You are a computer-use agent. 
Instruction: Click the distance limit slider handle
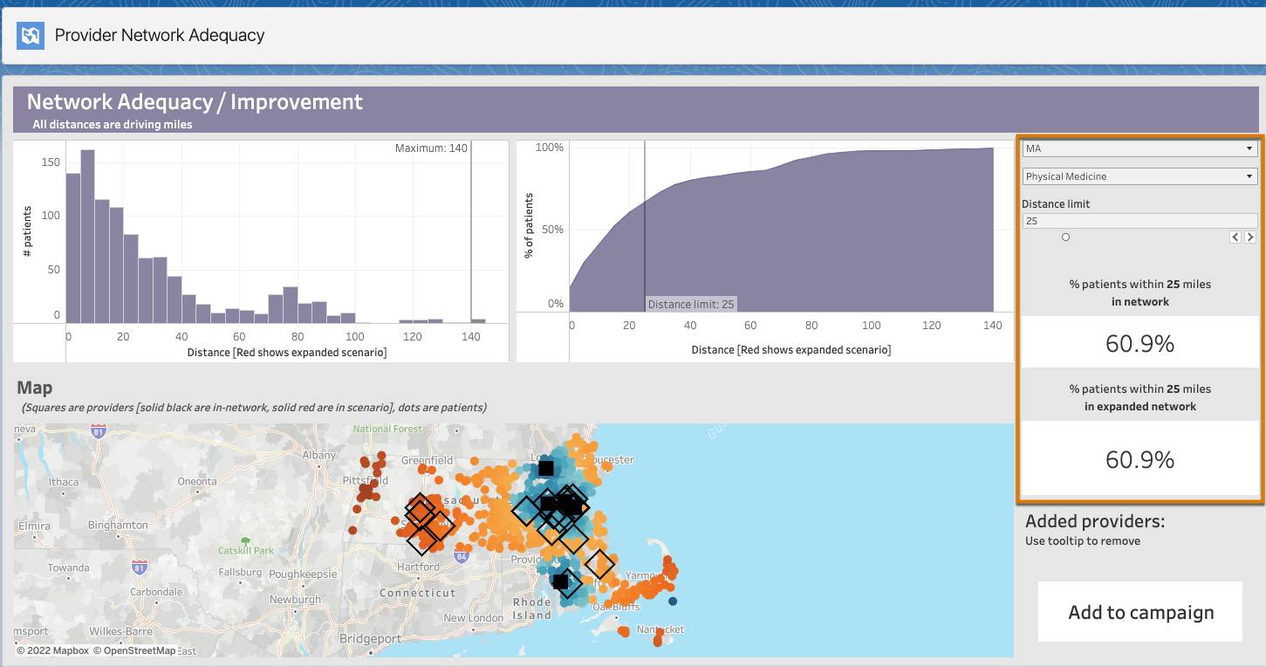pyautogui.click(x=1065, y=237)
